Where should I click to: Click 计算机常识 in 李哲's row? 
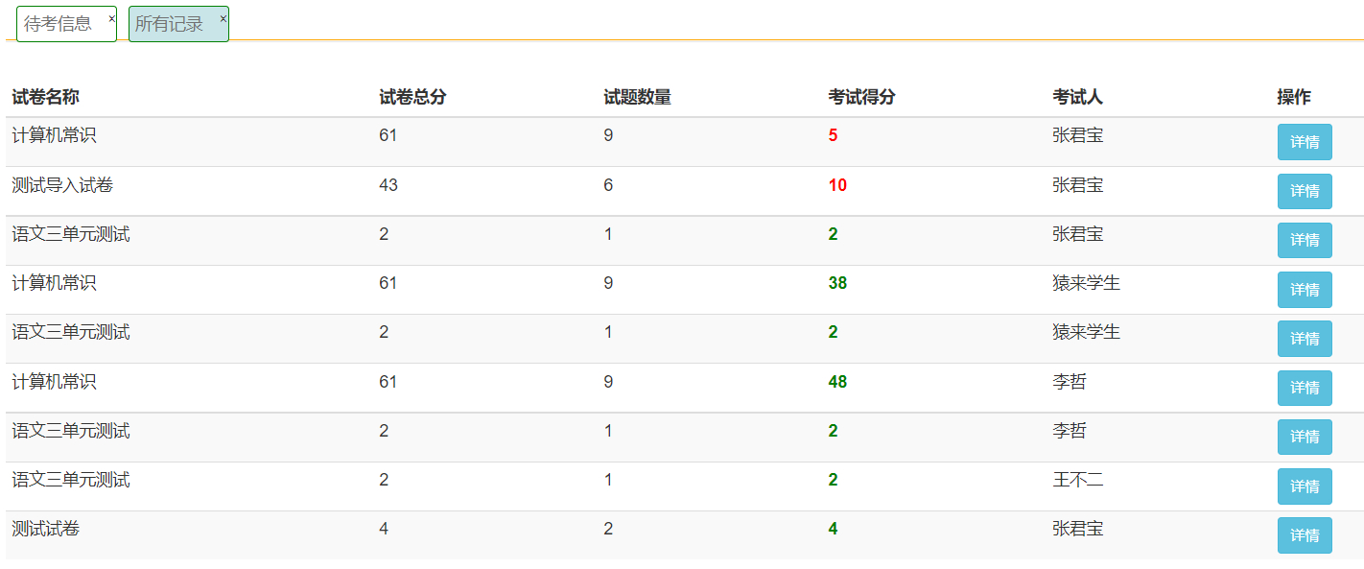point(54,382)
